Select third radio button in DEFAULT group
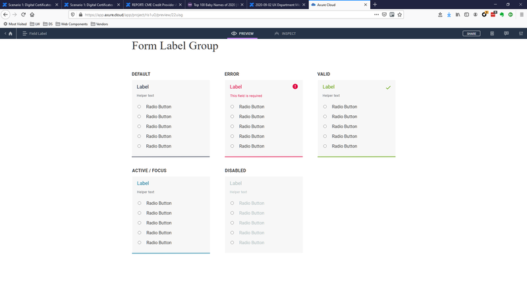Viewport: 527px width, 285px height. coord(139,126)
